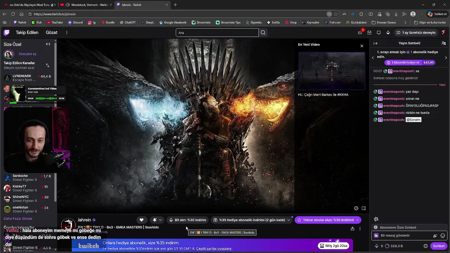
Task: Open the Kazey77 channel in sidebar
Action: tap(28, 188)
